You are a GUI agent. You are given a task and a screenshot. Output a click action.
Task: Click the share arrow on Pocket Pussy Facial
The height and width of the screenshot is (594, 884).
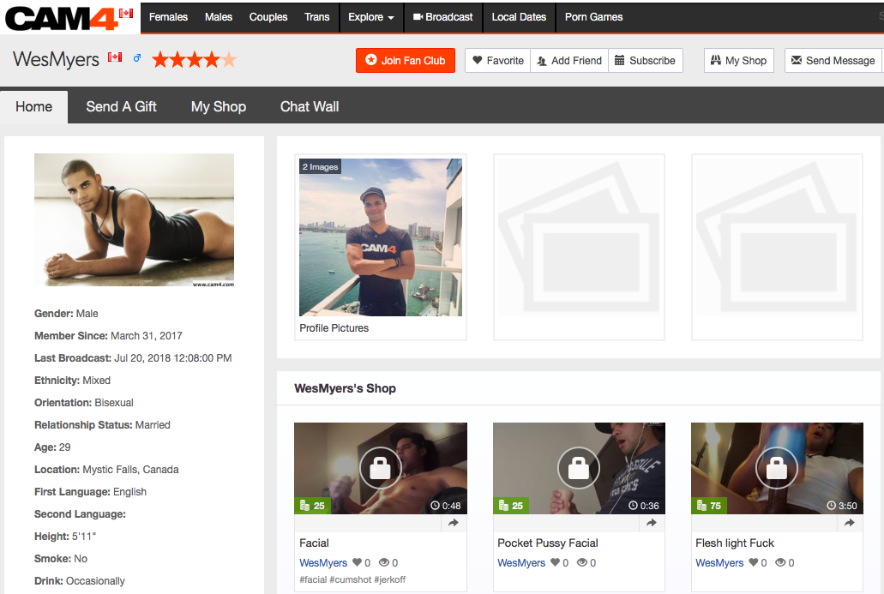652,522
